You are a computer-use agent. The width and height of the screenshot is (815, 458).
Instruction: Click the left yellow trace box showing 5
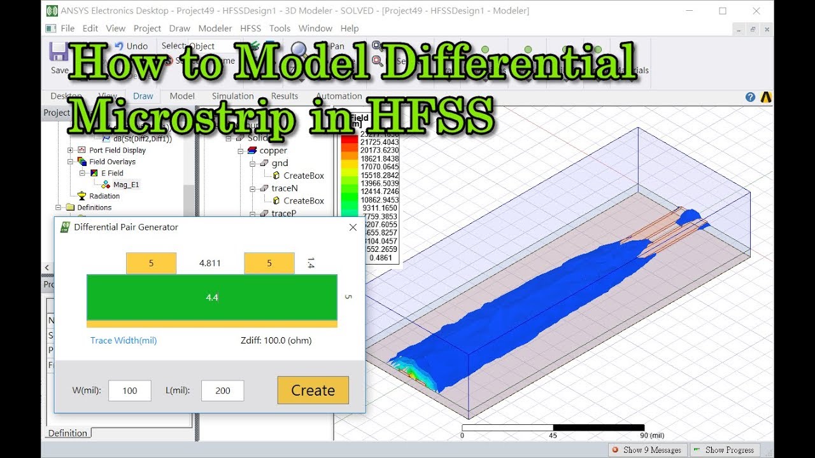click(151, 263)
